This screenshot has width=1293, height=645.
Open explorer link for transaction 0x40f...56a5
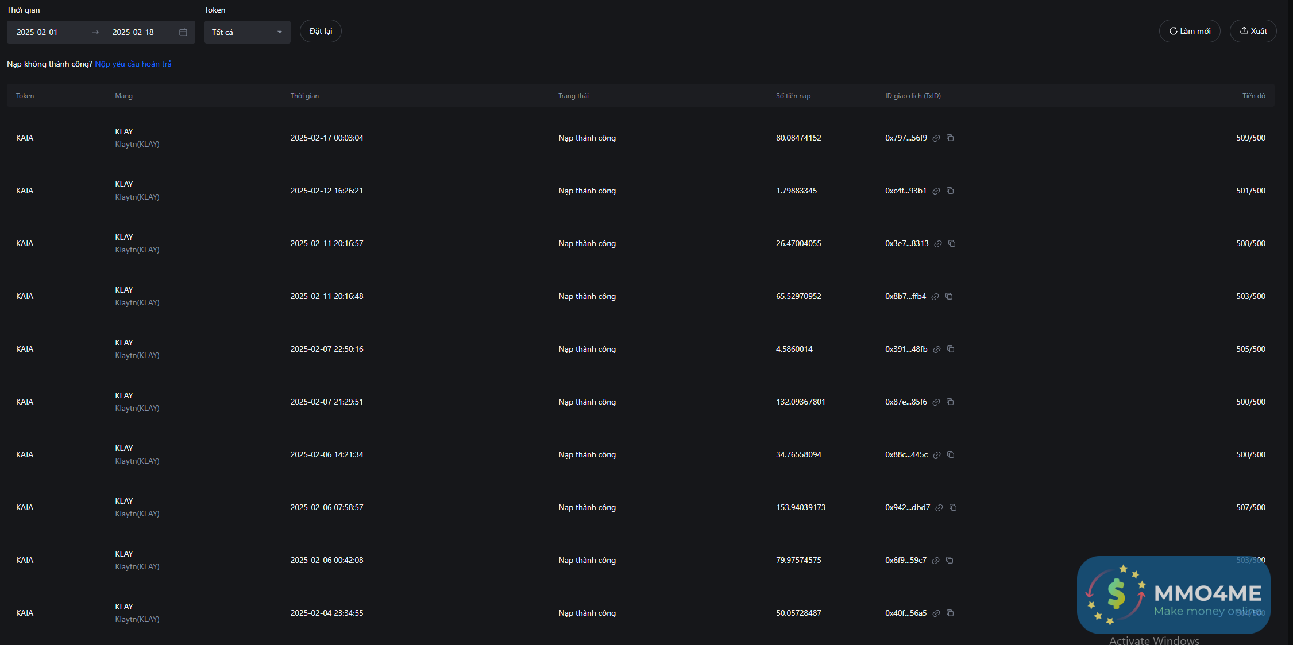[936, 613]
